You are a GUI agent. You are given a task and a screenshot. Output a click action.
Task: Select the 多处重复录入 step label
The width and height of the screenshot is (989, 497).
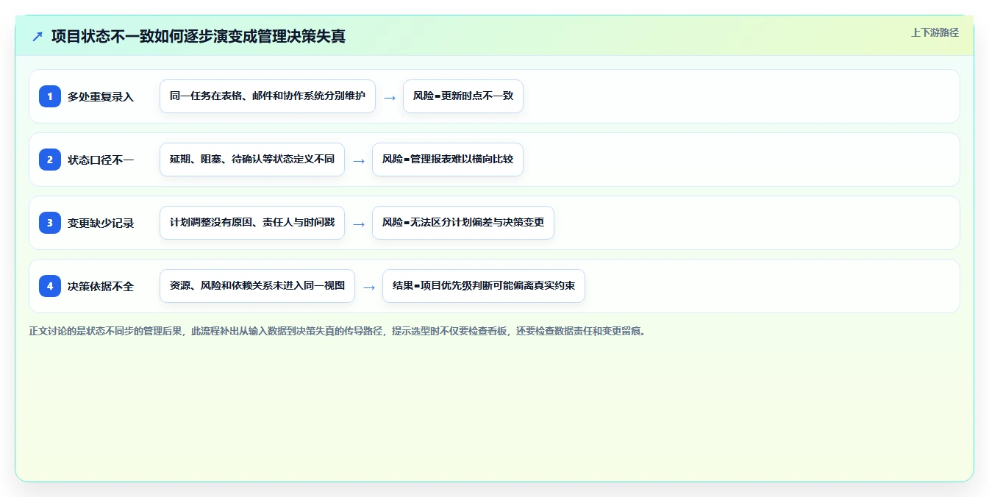[101, 96]
